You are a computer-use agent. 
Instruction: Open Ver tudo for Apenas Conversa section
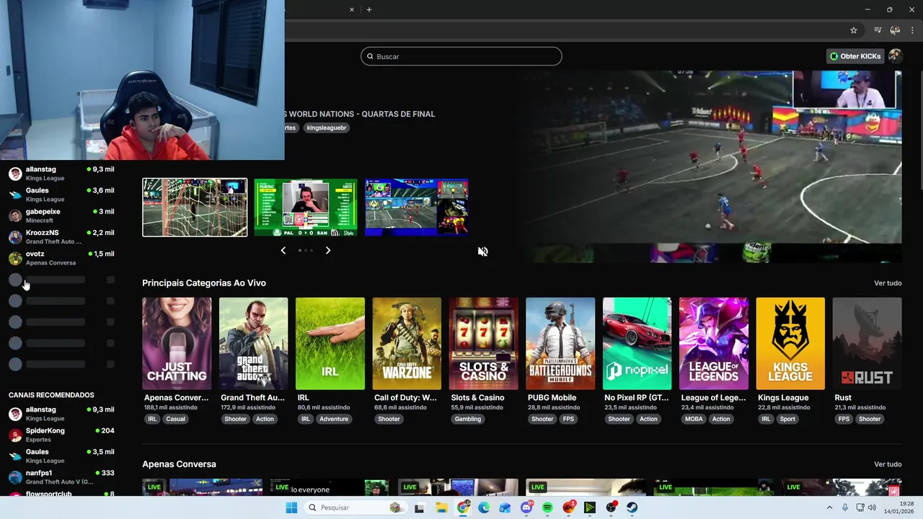(x=888, y=464)
